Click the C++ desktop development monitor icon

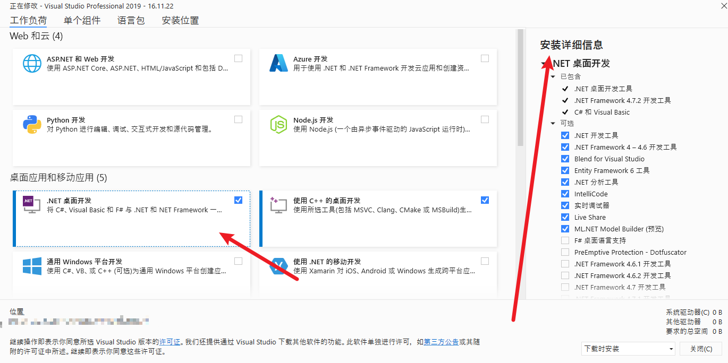[278, 205]
